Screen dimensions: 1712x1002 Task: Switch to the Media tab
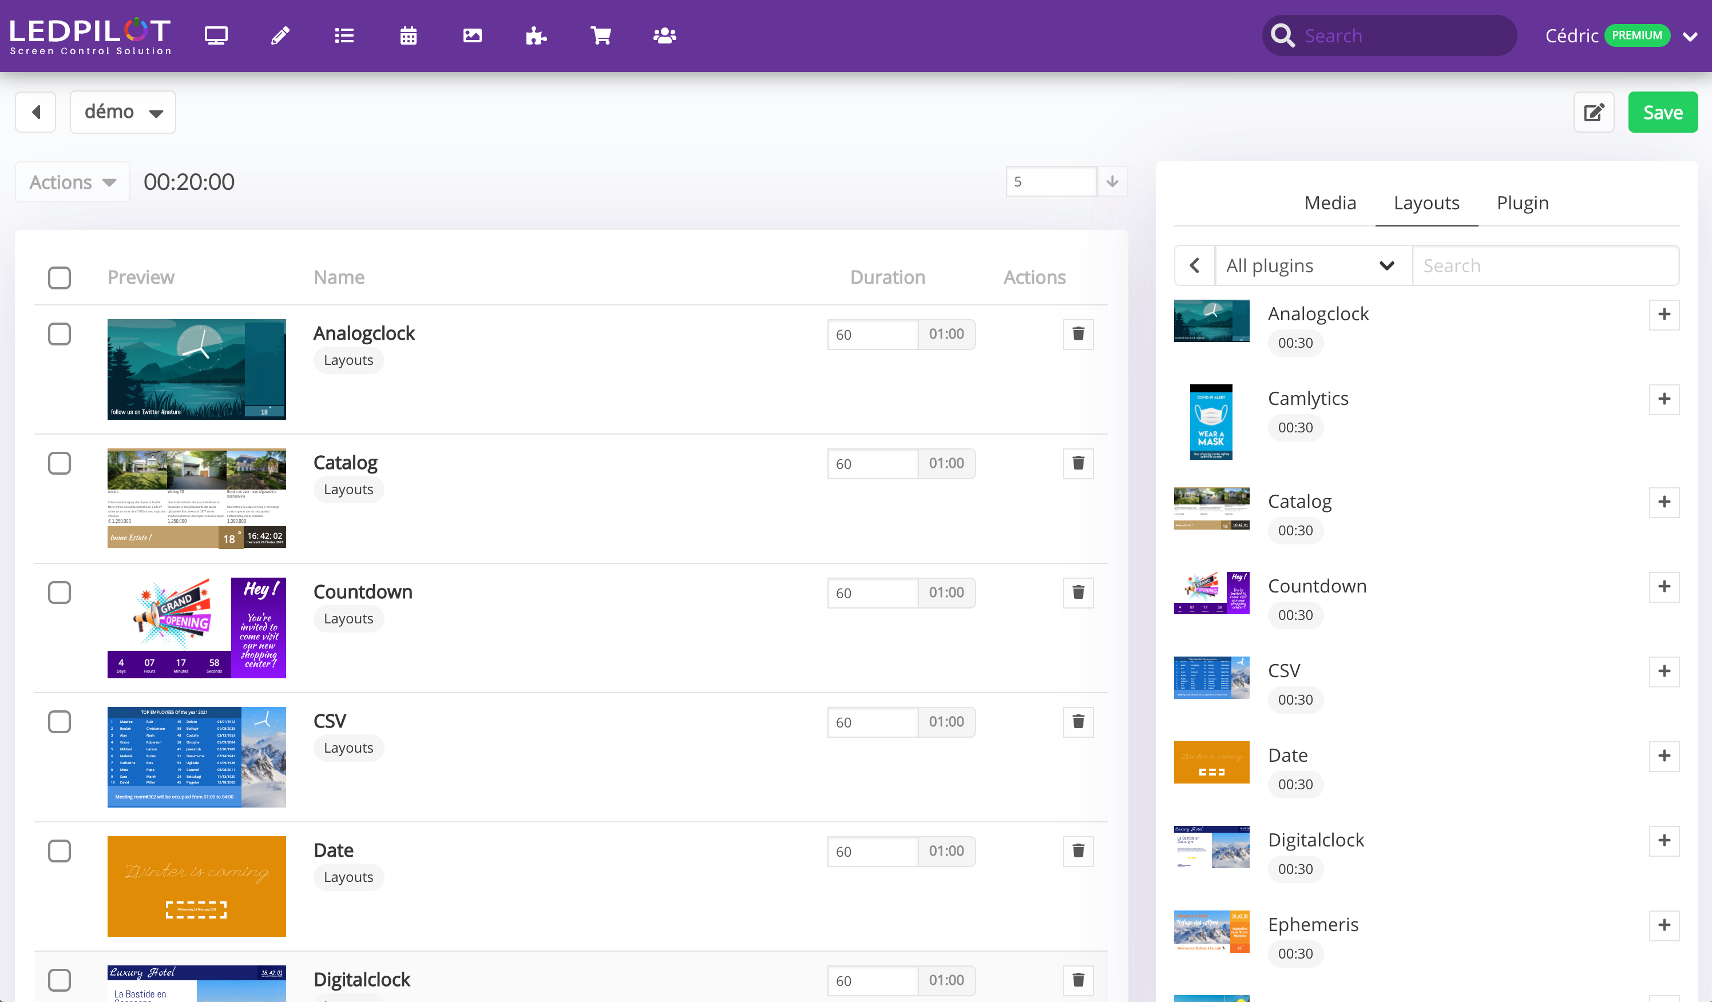click(1330, 202)
